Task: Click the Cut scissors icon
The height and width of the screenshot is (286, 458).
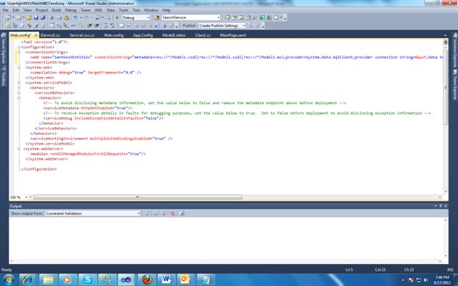Action: click(x=52, y=18)
